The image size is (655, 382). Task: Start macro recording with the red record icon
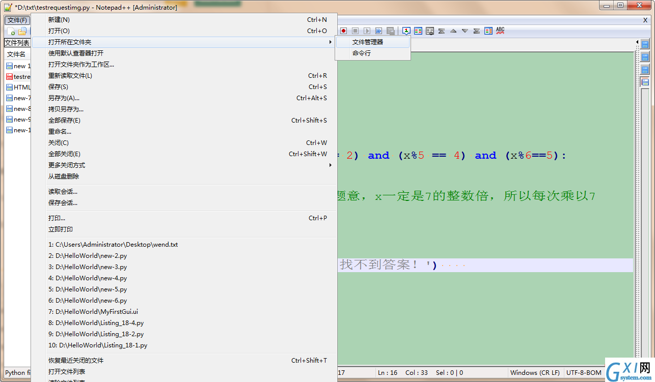(344, 31)
